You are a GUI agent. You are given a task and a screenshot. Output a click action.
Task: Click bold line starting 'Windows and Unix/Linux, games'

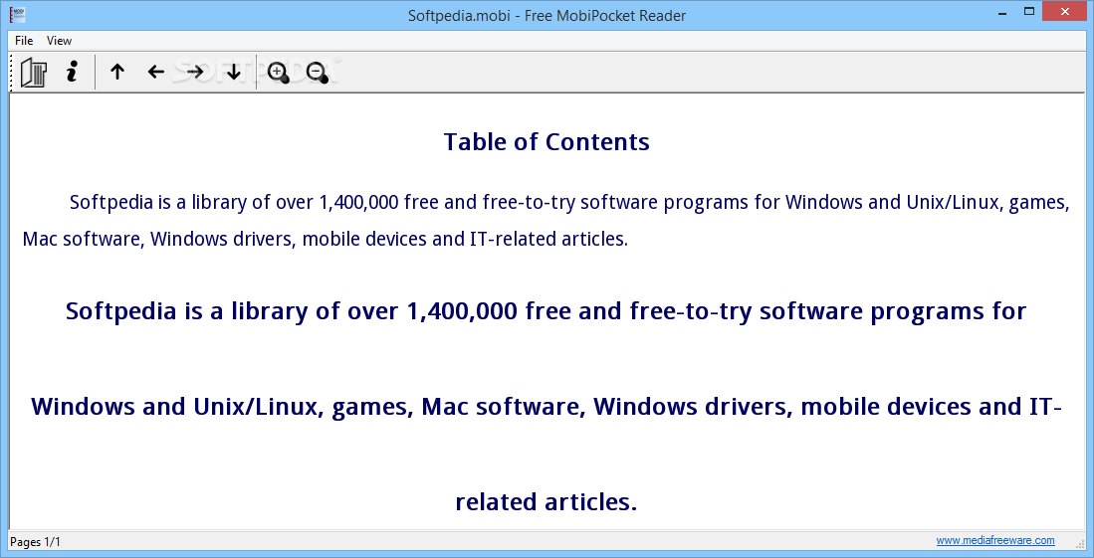coord(547,406)
